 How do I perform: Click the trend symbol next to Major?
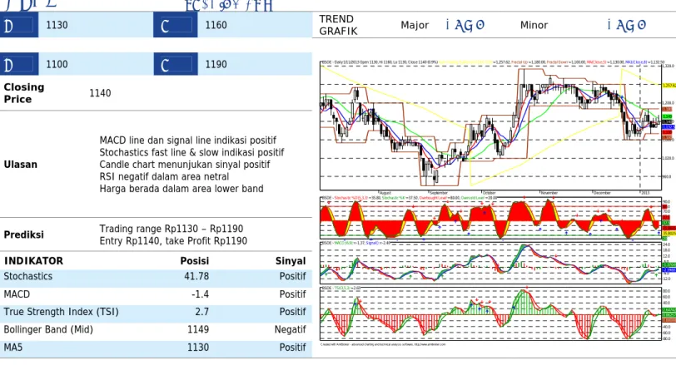pyautogui.click(x=465, y=26)
